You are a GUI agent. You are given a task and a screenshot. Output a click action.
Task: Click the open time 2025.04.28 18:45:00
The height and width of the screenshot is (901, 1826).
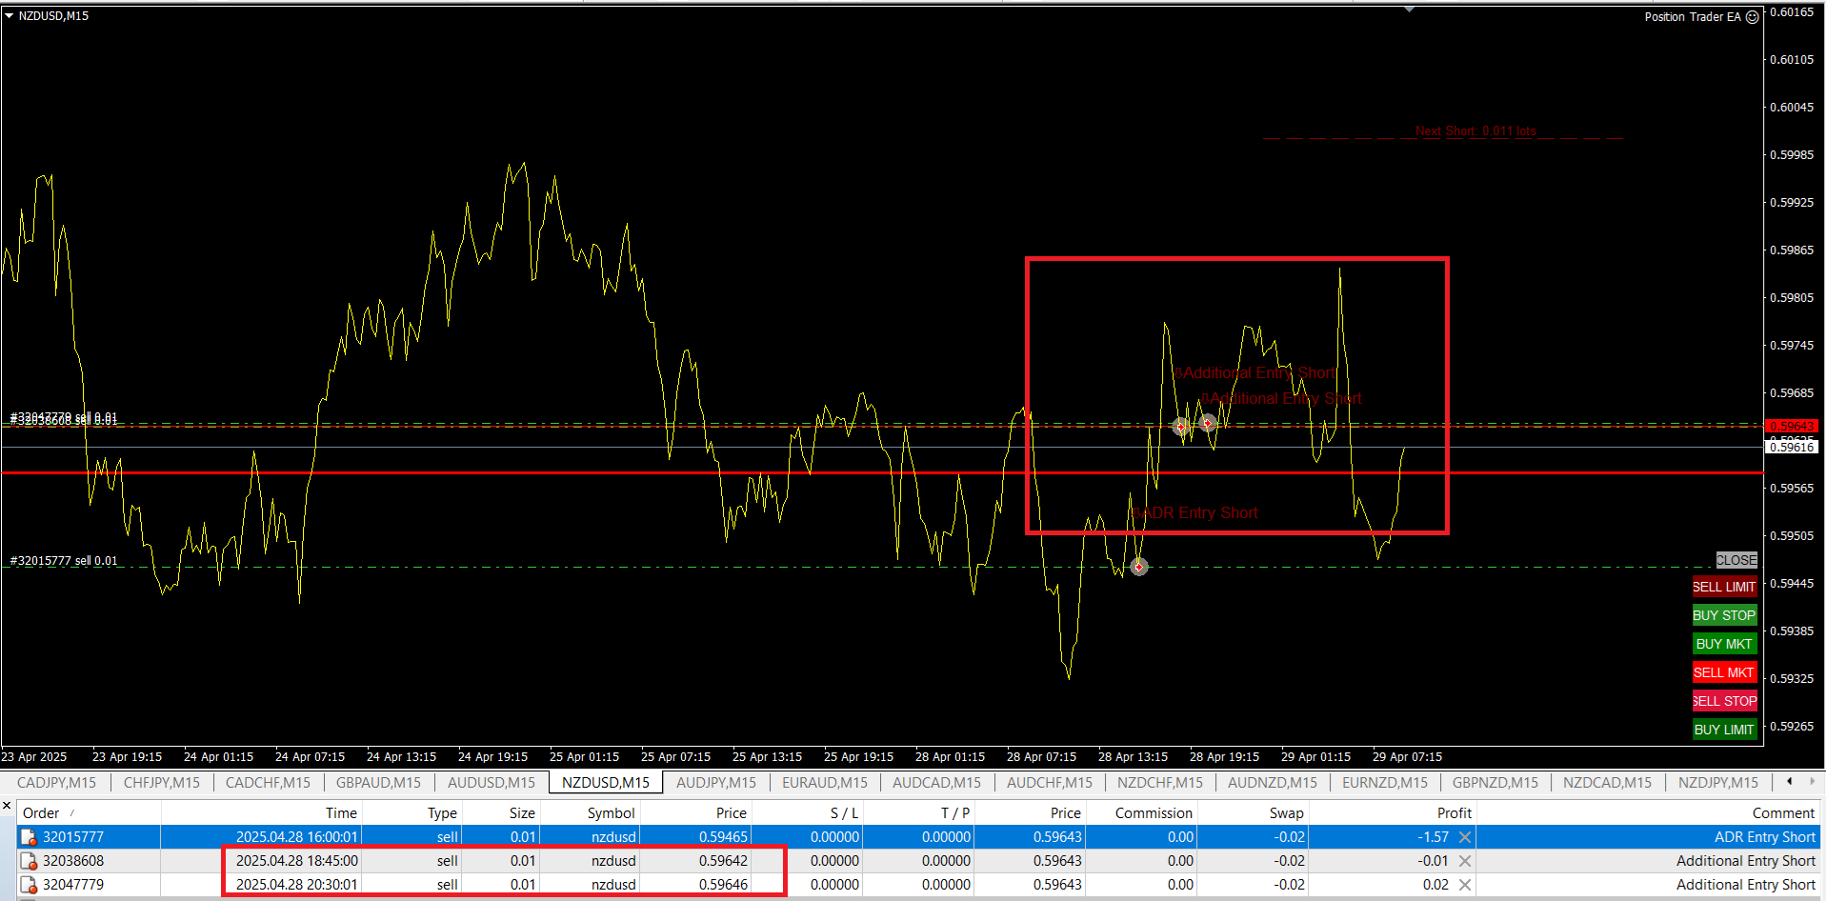click(x=297, y=861)
